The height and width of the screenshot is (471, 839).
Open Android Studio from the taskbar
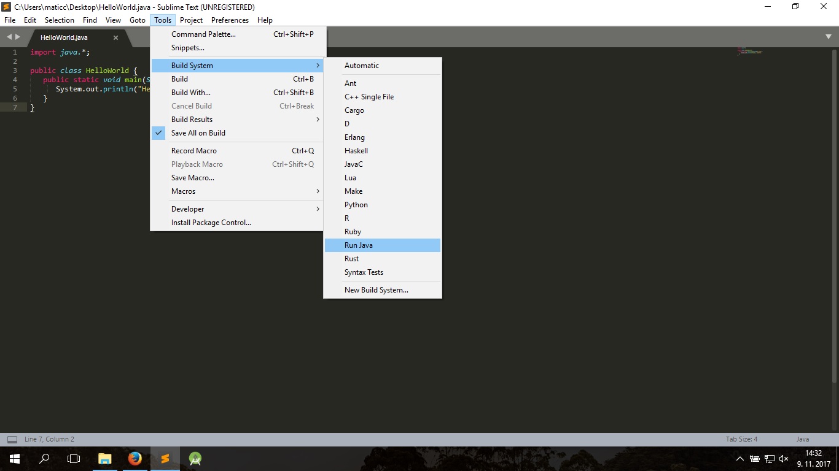pos(195,459)
